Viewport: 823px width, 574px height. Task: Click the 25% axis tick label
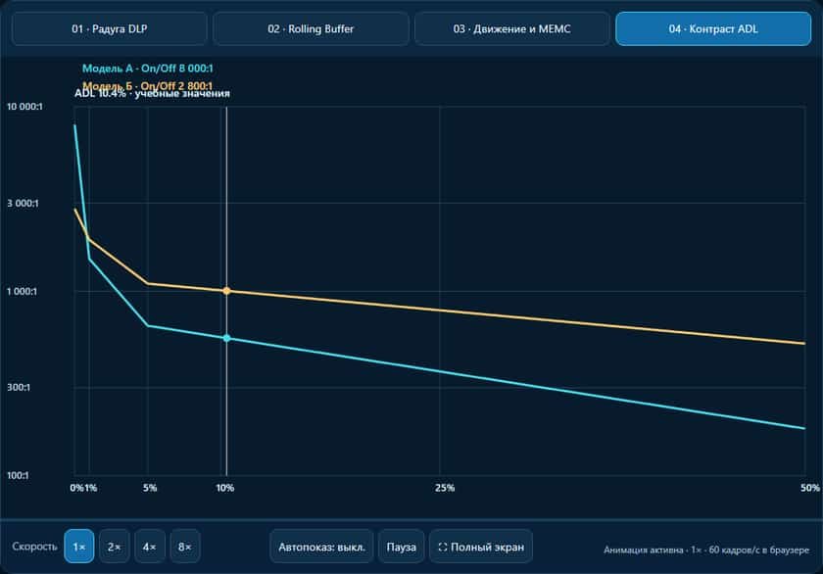coord(445,488)
